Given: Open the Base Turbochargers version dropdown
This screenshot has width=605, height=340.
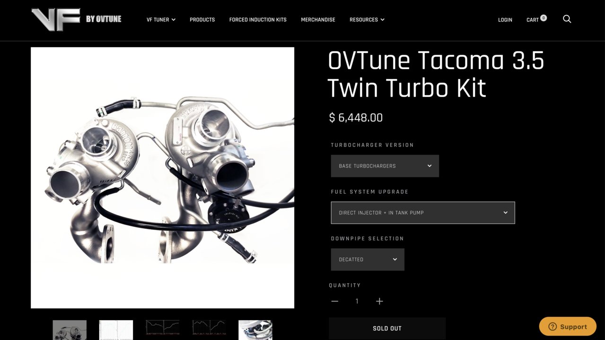Looking at the screenshot, I should tap(385, 166).
